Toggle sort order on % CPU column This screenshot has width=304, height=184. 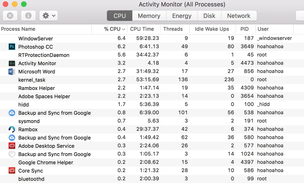(x=114, y=29)
